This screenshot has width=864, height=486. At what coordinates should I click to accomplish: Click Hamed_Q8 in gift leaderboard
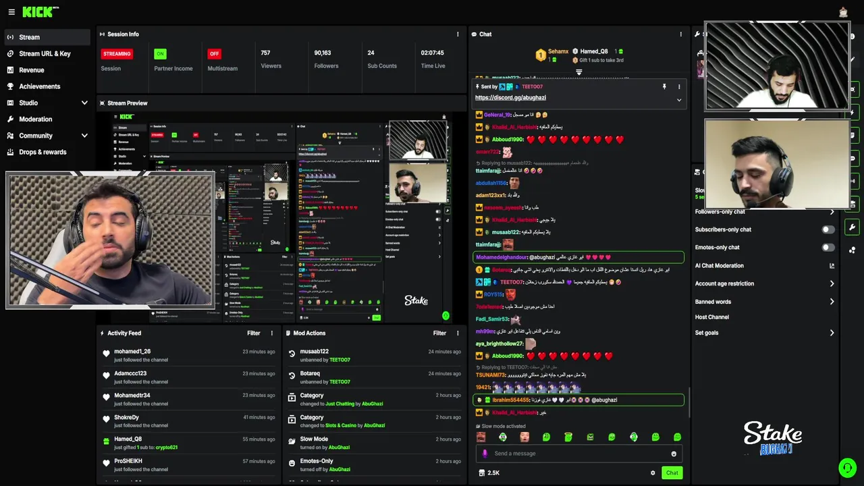(594, 52)
